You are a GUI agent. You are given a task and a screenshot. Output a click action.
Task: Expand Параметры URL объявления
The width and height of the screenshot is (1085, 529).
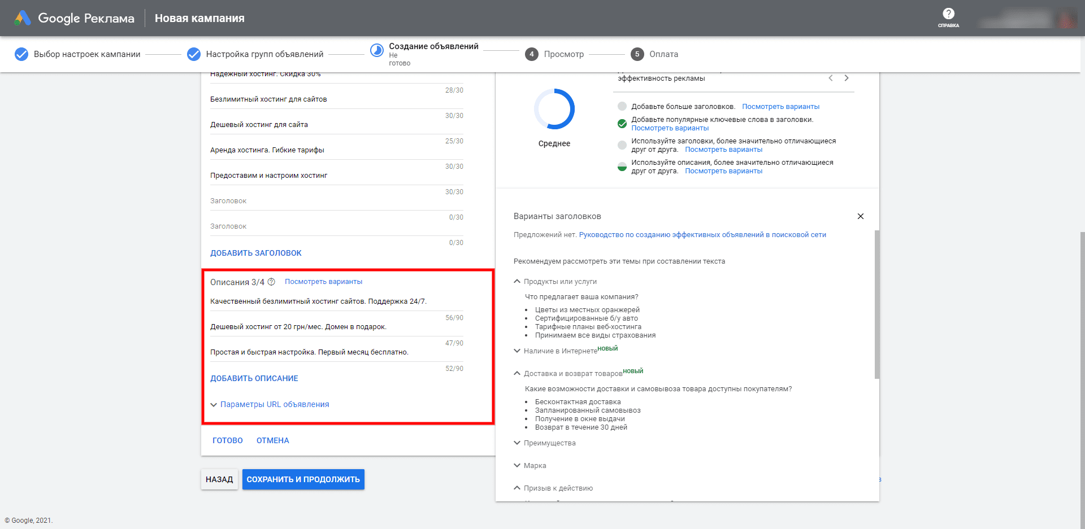[x=270, y=404]
